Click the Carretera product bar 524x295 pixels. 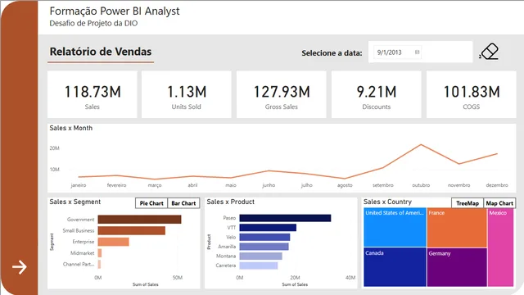pyautogui.click(x=259, y=265)
